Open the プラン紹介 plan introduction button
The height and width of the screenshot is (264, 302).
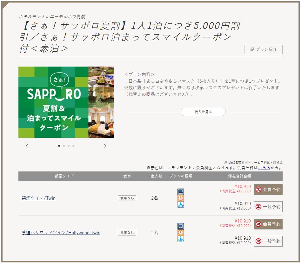(263, 49)
